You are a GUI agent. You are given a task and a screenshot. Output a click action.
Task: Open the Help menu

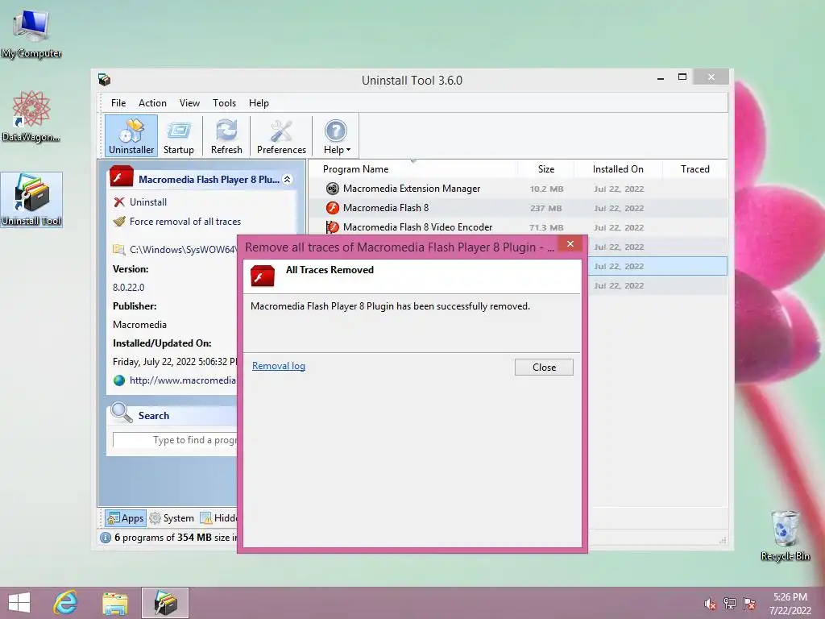[x=259, y=103]
